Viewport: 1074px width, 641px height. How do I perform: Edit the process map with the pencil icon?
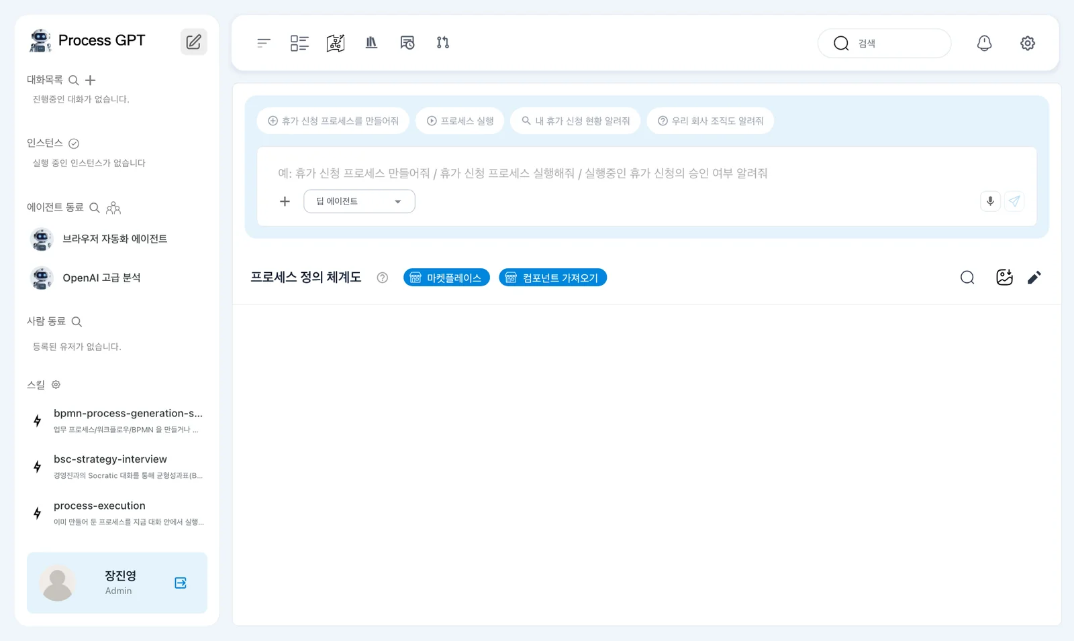coord(1034,278)
